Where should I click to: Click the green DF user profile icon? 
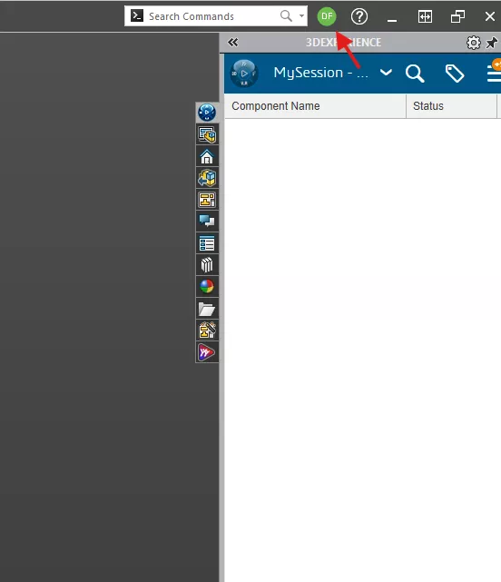tap(327, 16)
